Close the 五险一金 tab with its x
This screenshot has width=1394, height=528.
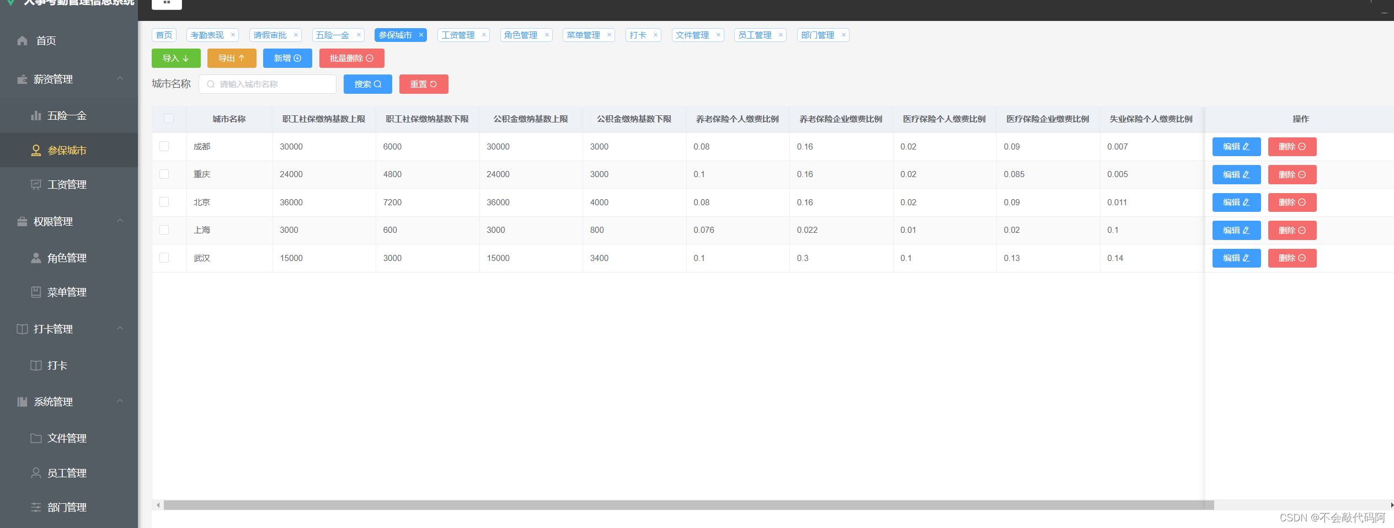359,35
